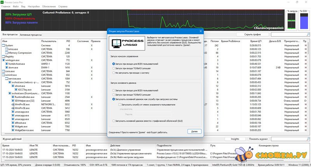Click the RuntimeBroker.exe process icon

coord(14,97)
